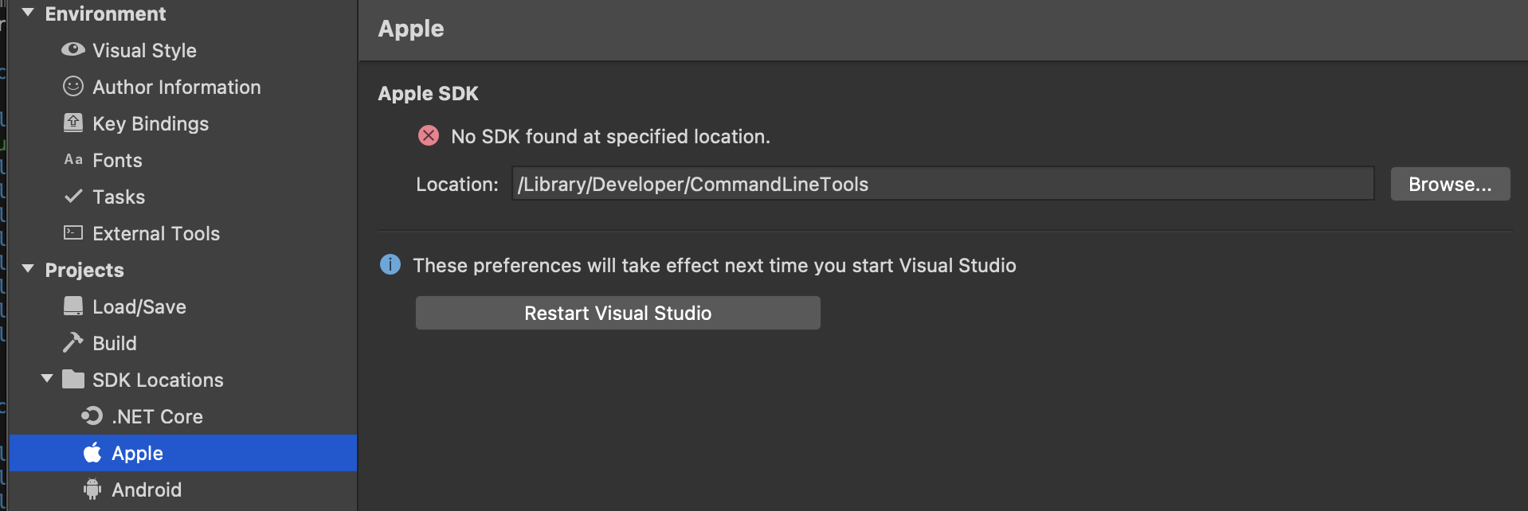
Task: Collapse the Environment section
Action: point(28,13)
